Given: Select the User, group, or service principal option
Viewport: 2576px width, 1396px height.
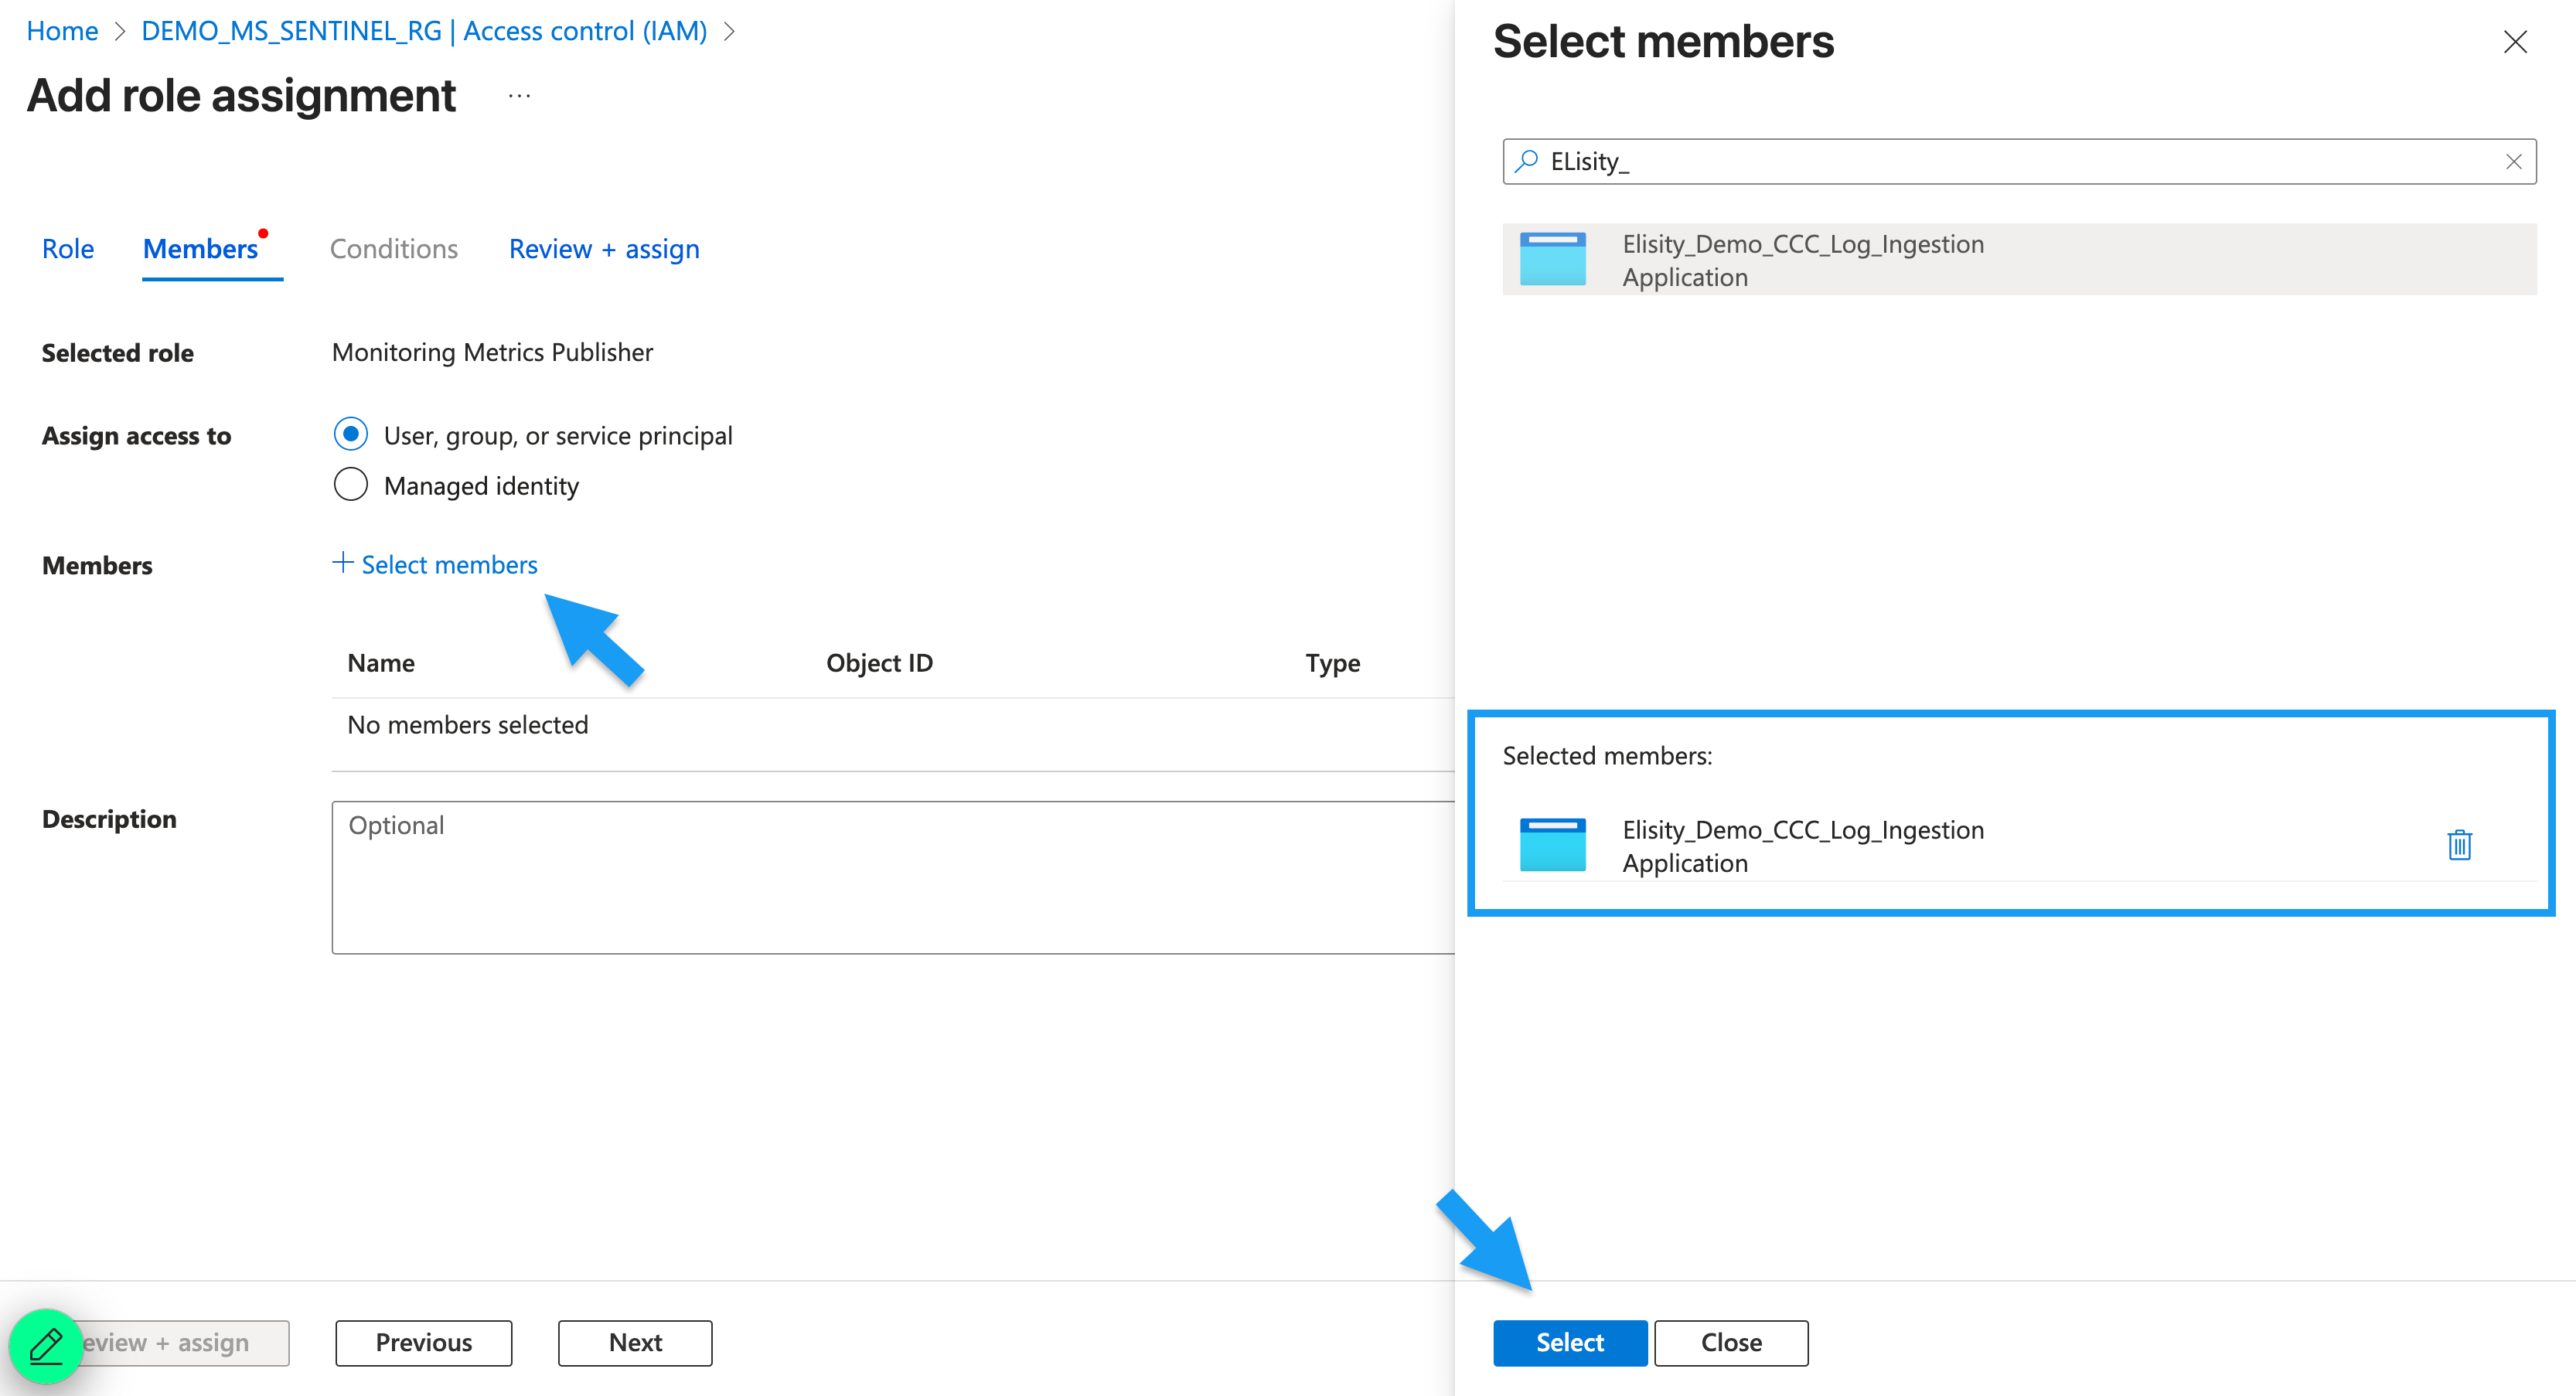Looking at the screenshot, I should click(x=350, y=434).
